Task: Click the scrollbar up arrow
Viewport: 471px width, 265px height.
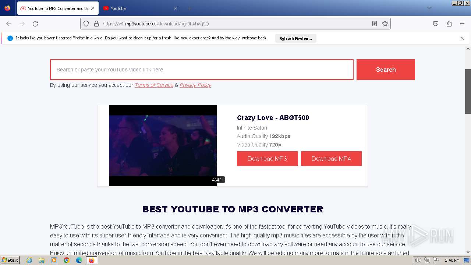Action: [468, 49]
